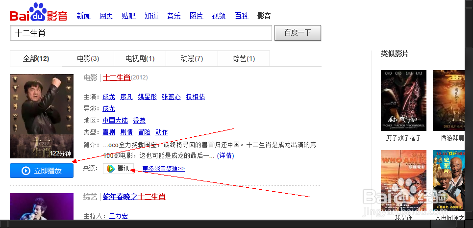Open the 人再囧途 poster thumbnail
The width and height of the screenshot is (473, 228).
coord(449,180)
